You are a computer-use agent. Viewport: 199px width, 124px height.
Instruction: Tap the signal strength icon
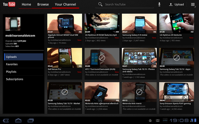(x=191, y=120)
